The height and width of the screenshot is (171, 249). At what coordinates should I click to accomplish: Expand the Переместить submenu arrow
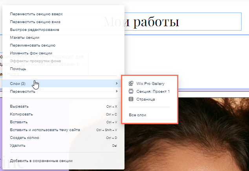[x=117, y=91]
